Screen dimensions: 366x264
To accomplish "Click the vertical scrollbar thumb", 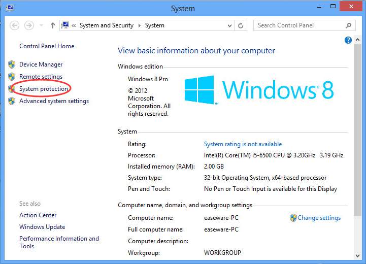I will [x=357, y=130].
